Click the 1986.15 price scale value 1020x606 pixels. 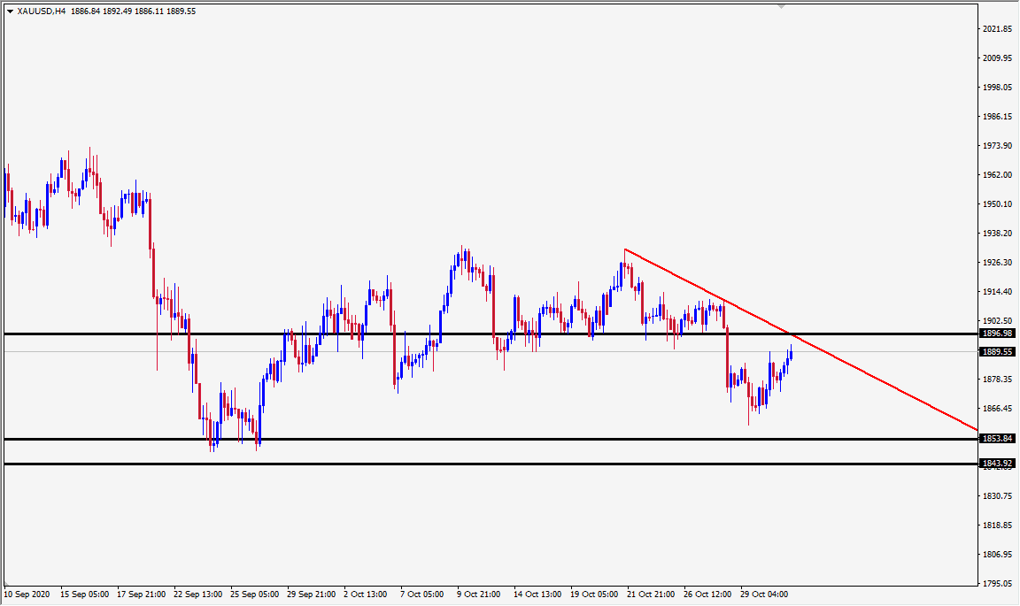(997, 117)
